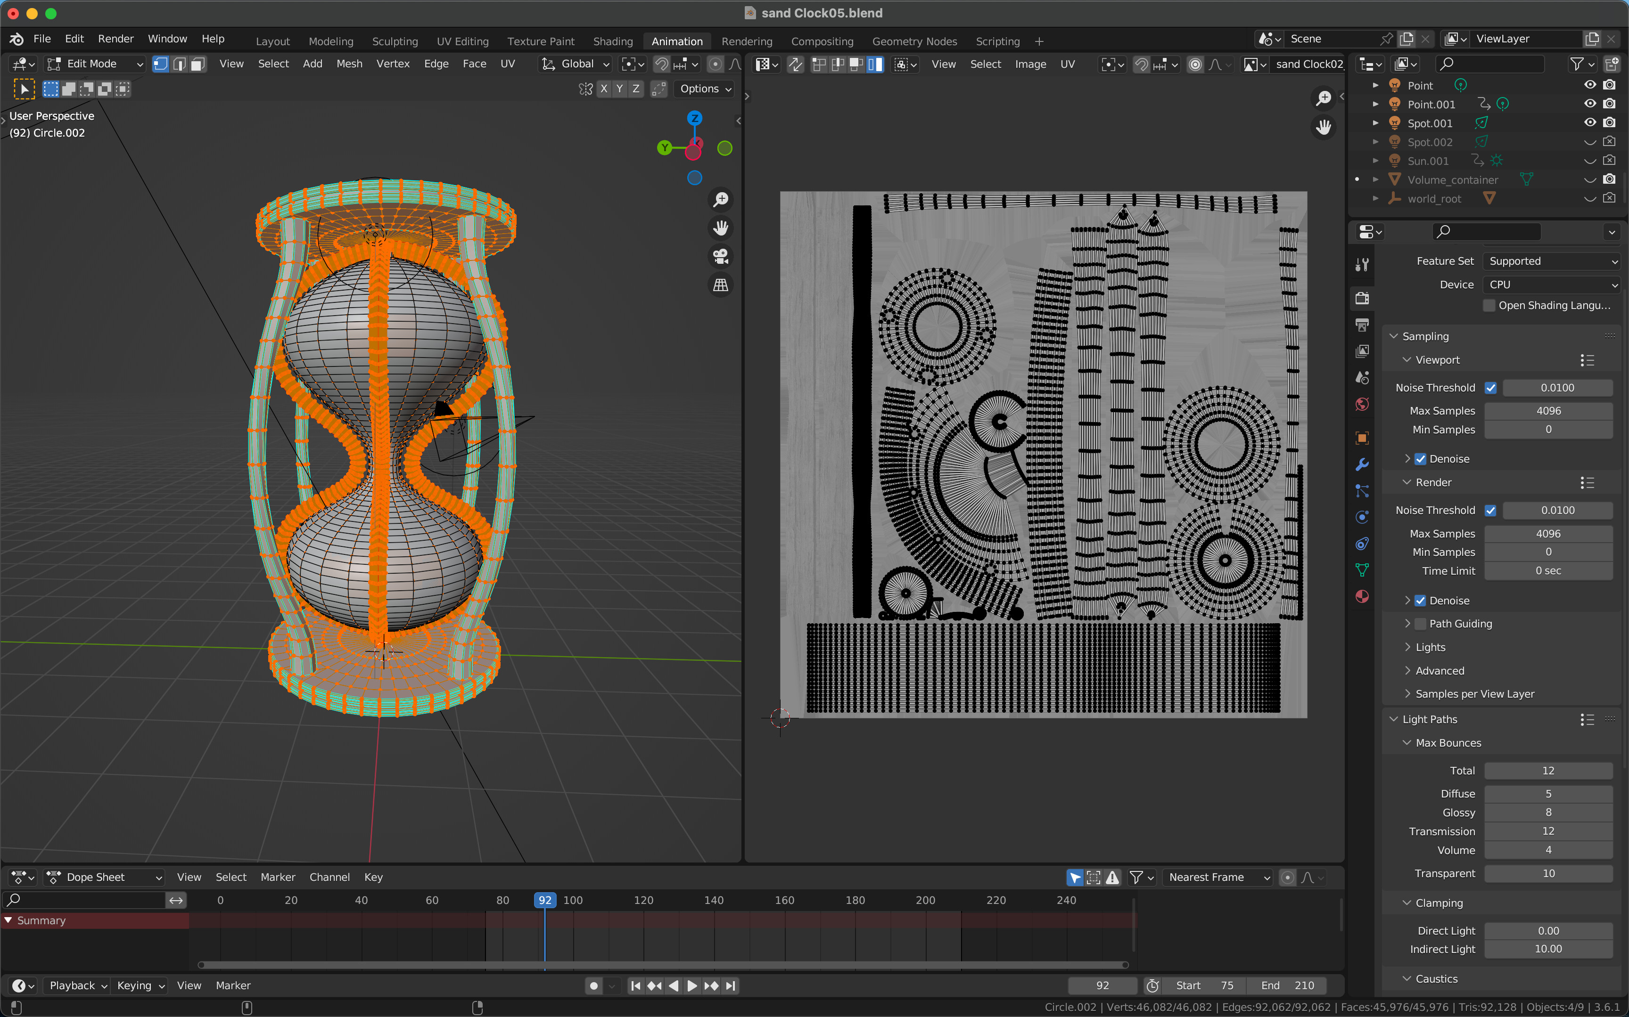Disable viewport Noise Threshold checkbox
The width and height of the screenshot is (1629, 1017).
coord(1490,387)
